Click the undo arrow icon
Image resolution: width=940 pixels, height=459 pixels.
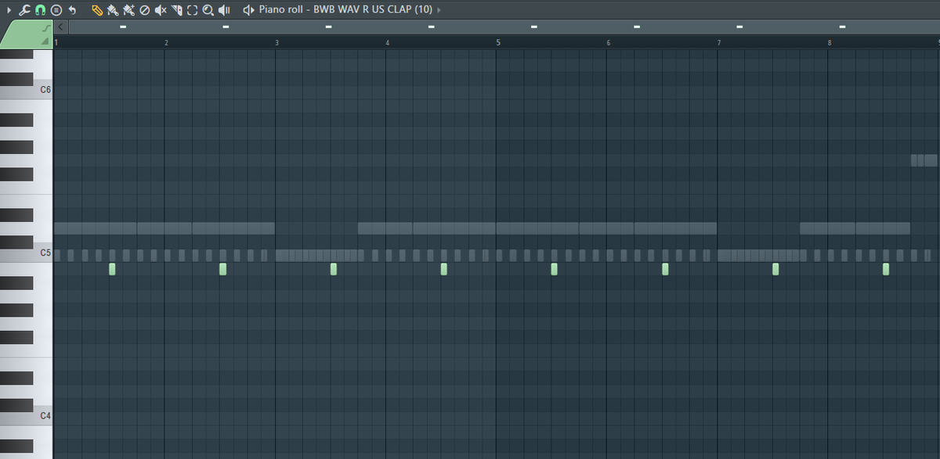coord(72,10)
